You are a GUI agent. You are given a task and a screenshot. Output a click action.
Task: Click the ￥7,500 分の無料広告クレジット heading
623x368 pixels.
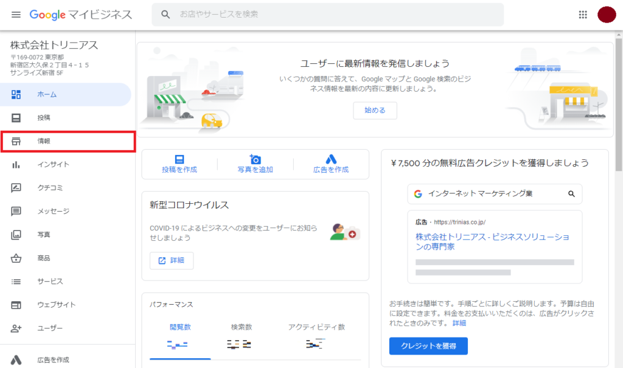(x=490, y=164)
